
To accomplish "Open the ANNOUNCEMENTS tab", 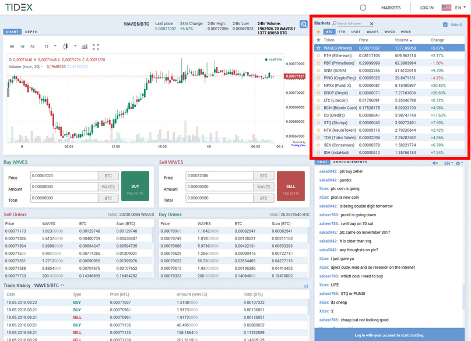I will pos(350,162).
